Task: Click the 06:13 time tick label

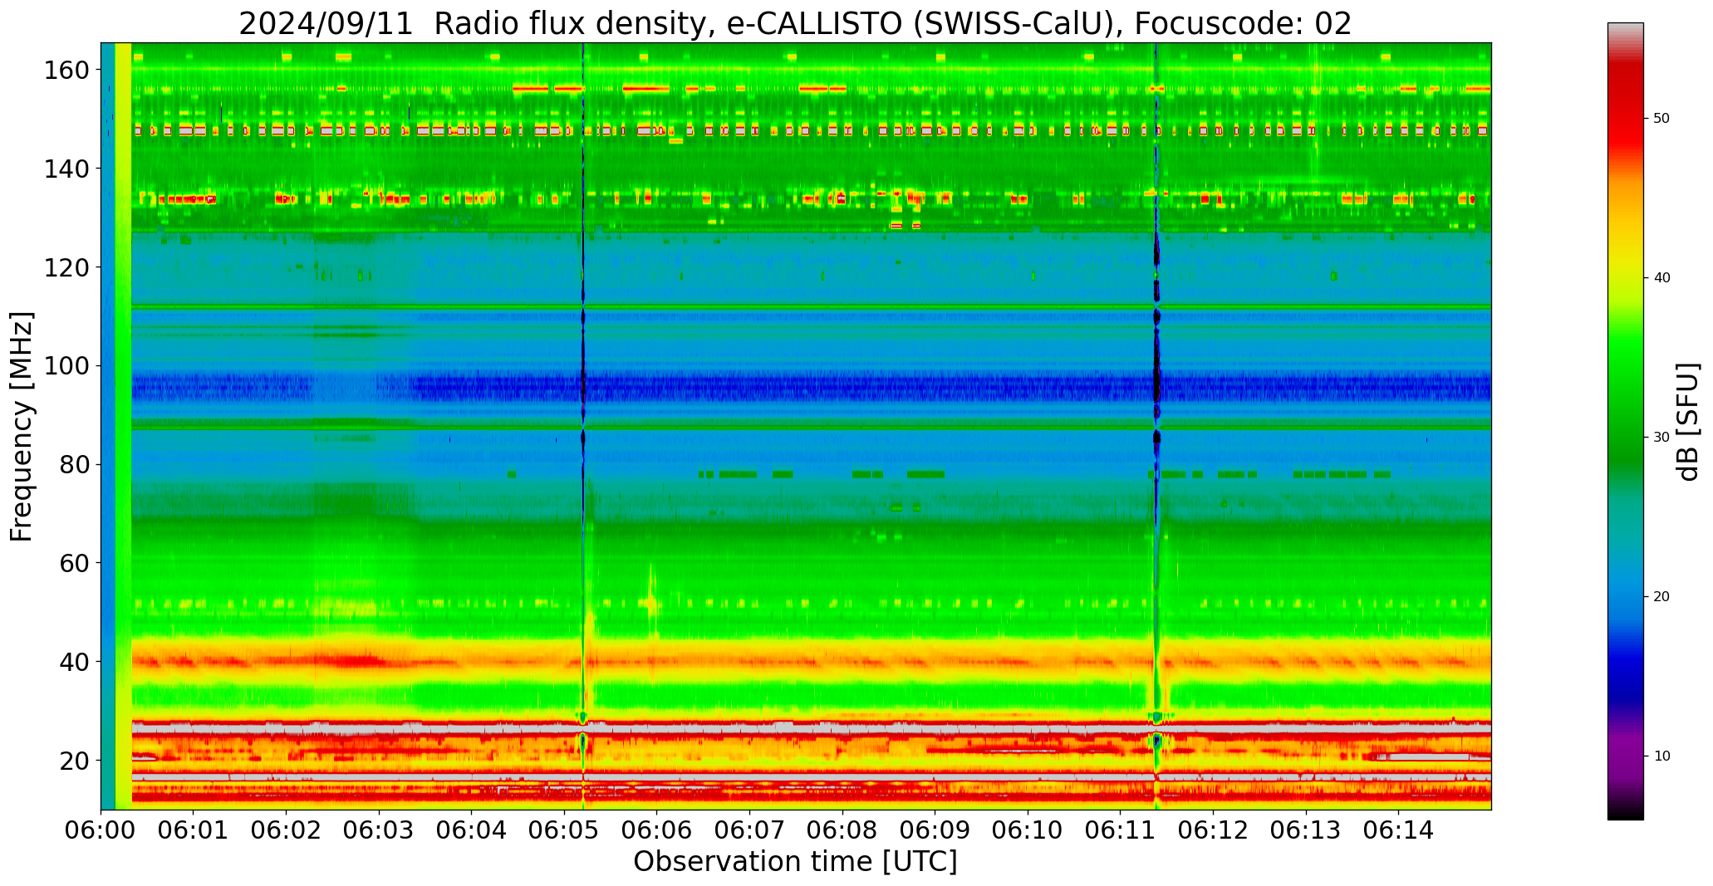Action: pos(1305,830)
